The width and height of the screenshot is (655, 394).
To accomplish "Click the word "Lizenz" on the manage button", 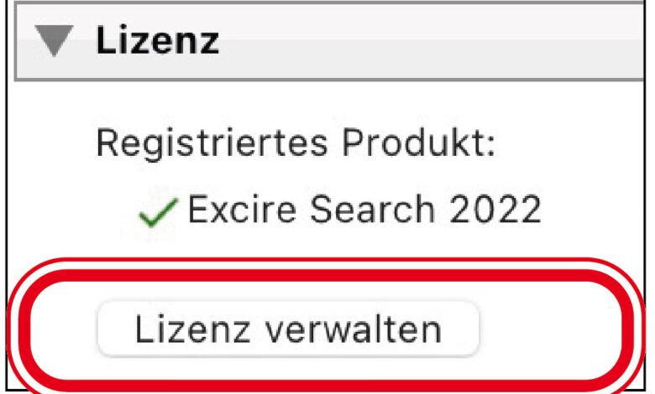I will coord(193,329).
